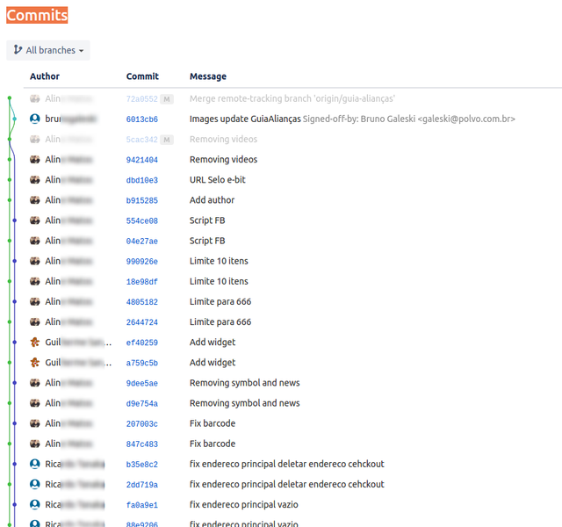
Task: Click author avatar on commit 72a0552 row
Action: [x=35, y=98]
